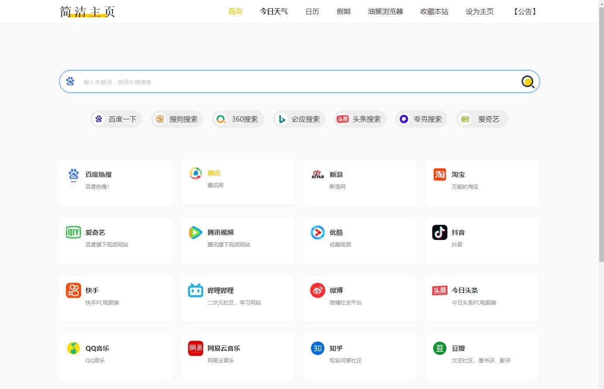Click the 快手PC电脑端 description text
This screenshot has width=604, height=389.
click(102, 303)
